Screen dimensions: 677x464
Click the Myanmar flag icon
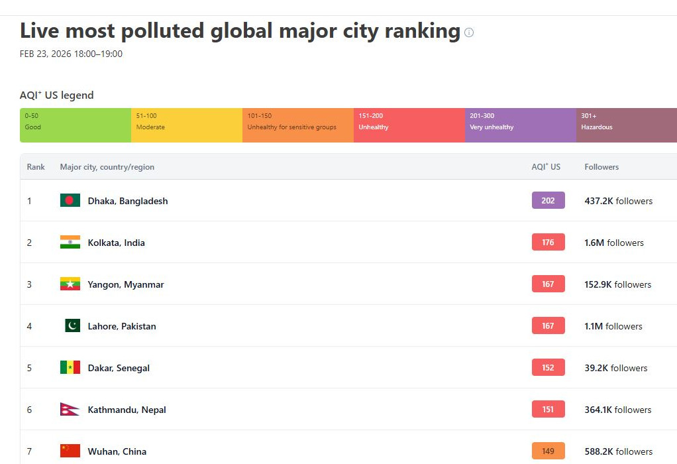point(70,284)
